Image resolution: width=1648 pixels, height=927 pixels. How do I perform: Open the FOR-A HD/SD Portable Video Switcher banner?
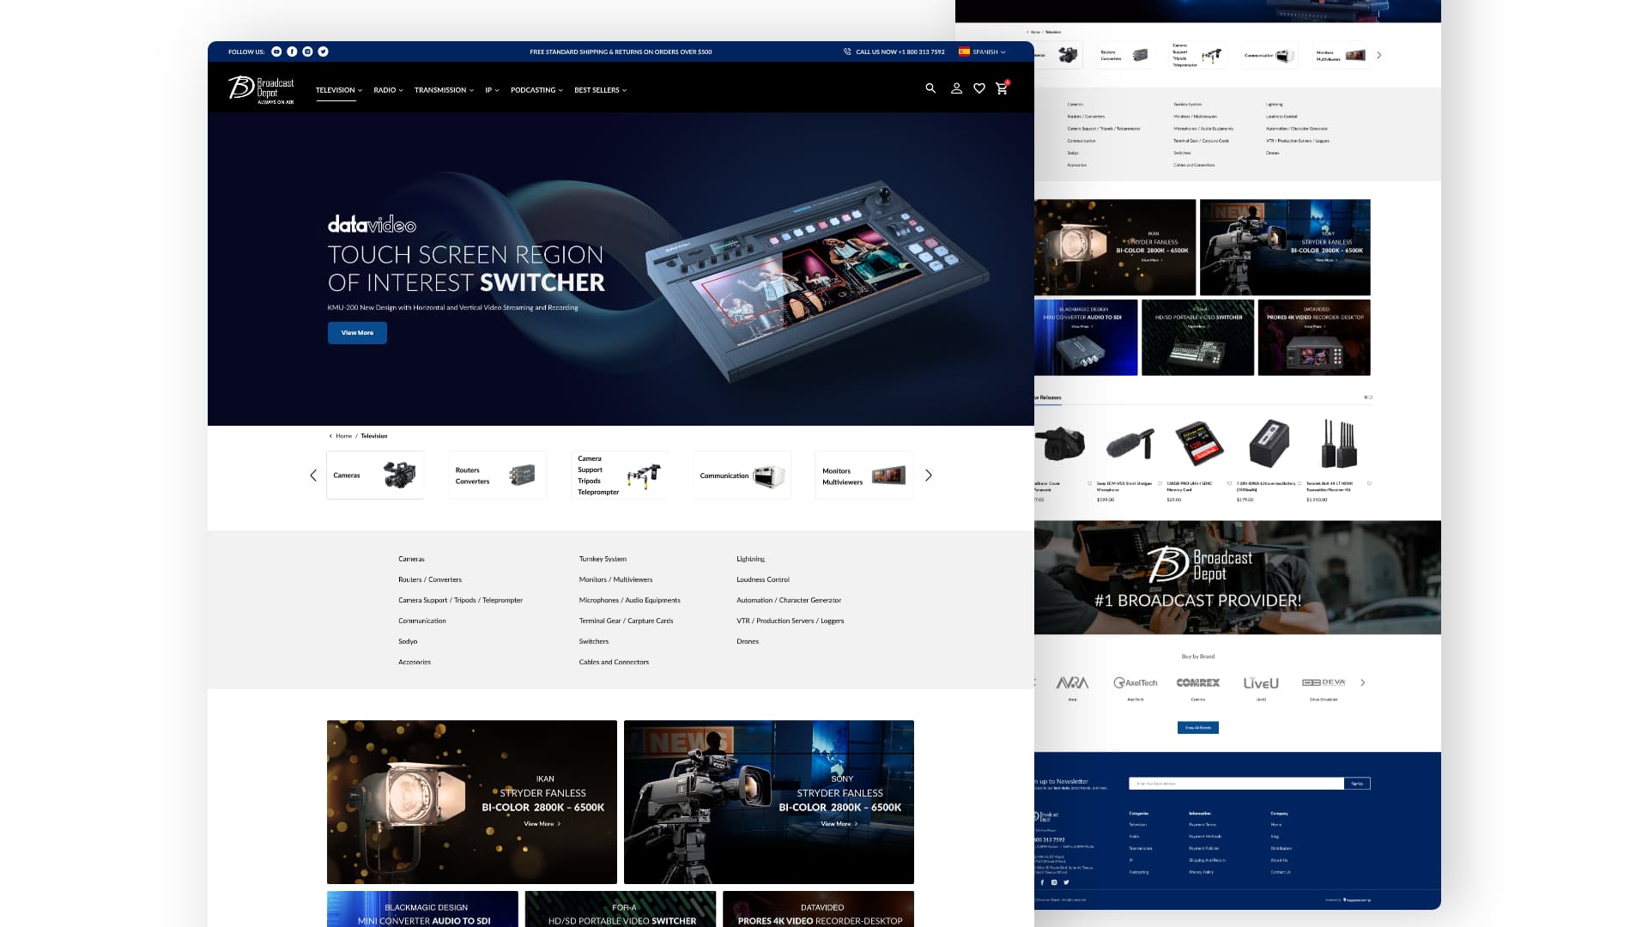coord(621,909)
